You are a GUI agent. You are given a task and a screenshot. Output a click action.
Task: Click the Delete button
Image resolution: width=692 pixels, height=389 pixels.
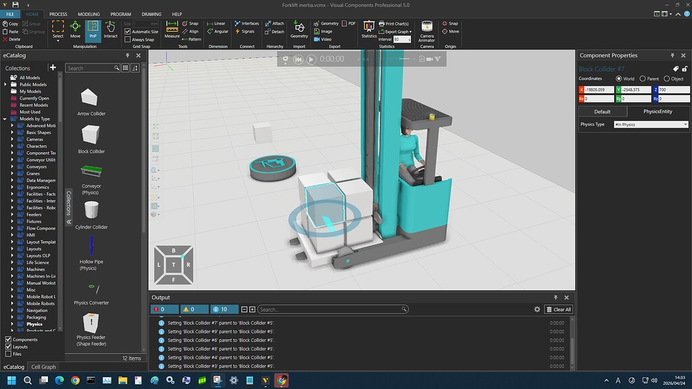pyautogui.click(x=11, y=39)
